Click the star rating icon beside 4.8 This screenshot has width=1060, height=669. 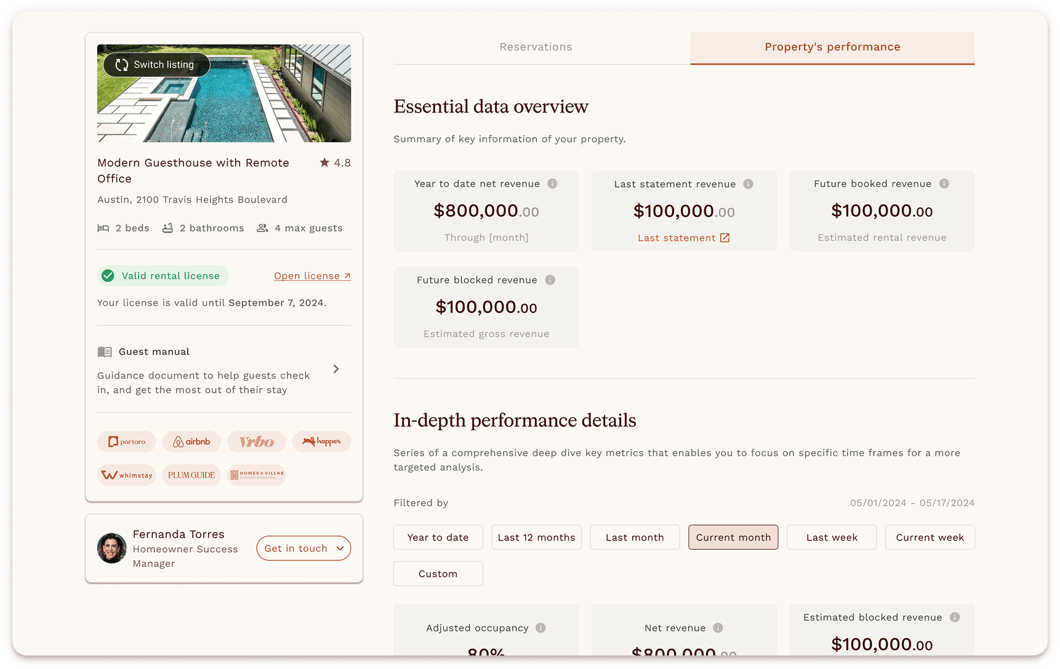(x=324, y=162)
